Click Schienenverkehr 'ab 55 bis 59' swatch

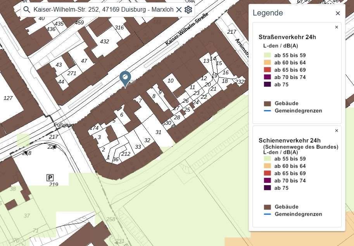(267, 159)
